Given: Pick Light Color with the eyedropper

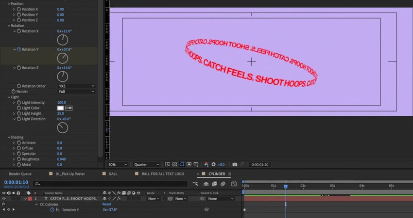Looking at the screenshot, I should (69, 108).
